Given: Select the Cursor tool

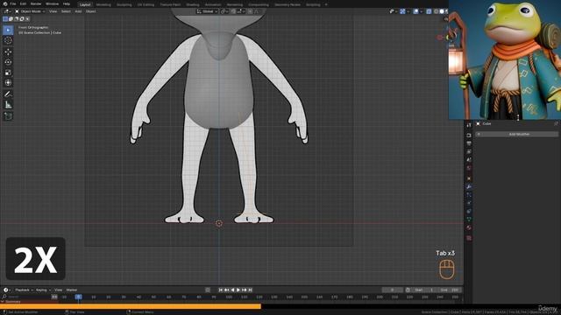Looking at the screenshot, I should (8, 40).
